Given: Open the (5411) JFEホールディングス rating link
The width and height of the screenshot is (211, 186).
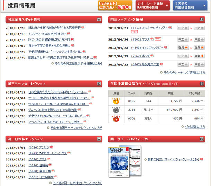Looking at the screenshot, I should (x=149, y=28).
